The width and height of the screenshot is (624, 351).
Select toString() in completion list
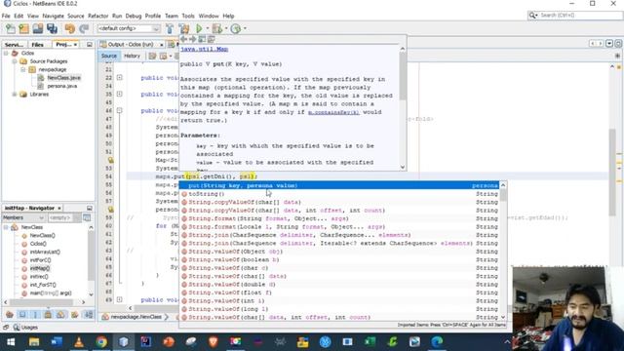coord(339,194)
